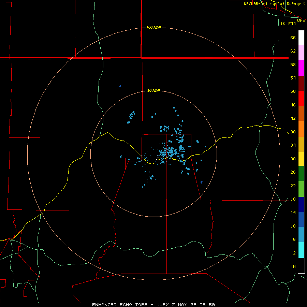The width and height of the screenshot is (307, 307).
Task: Click the legend value "30"
Action: pyautogui.click(x=293, y=159)
